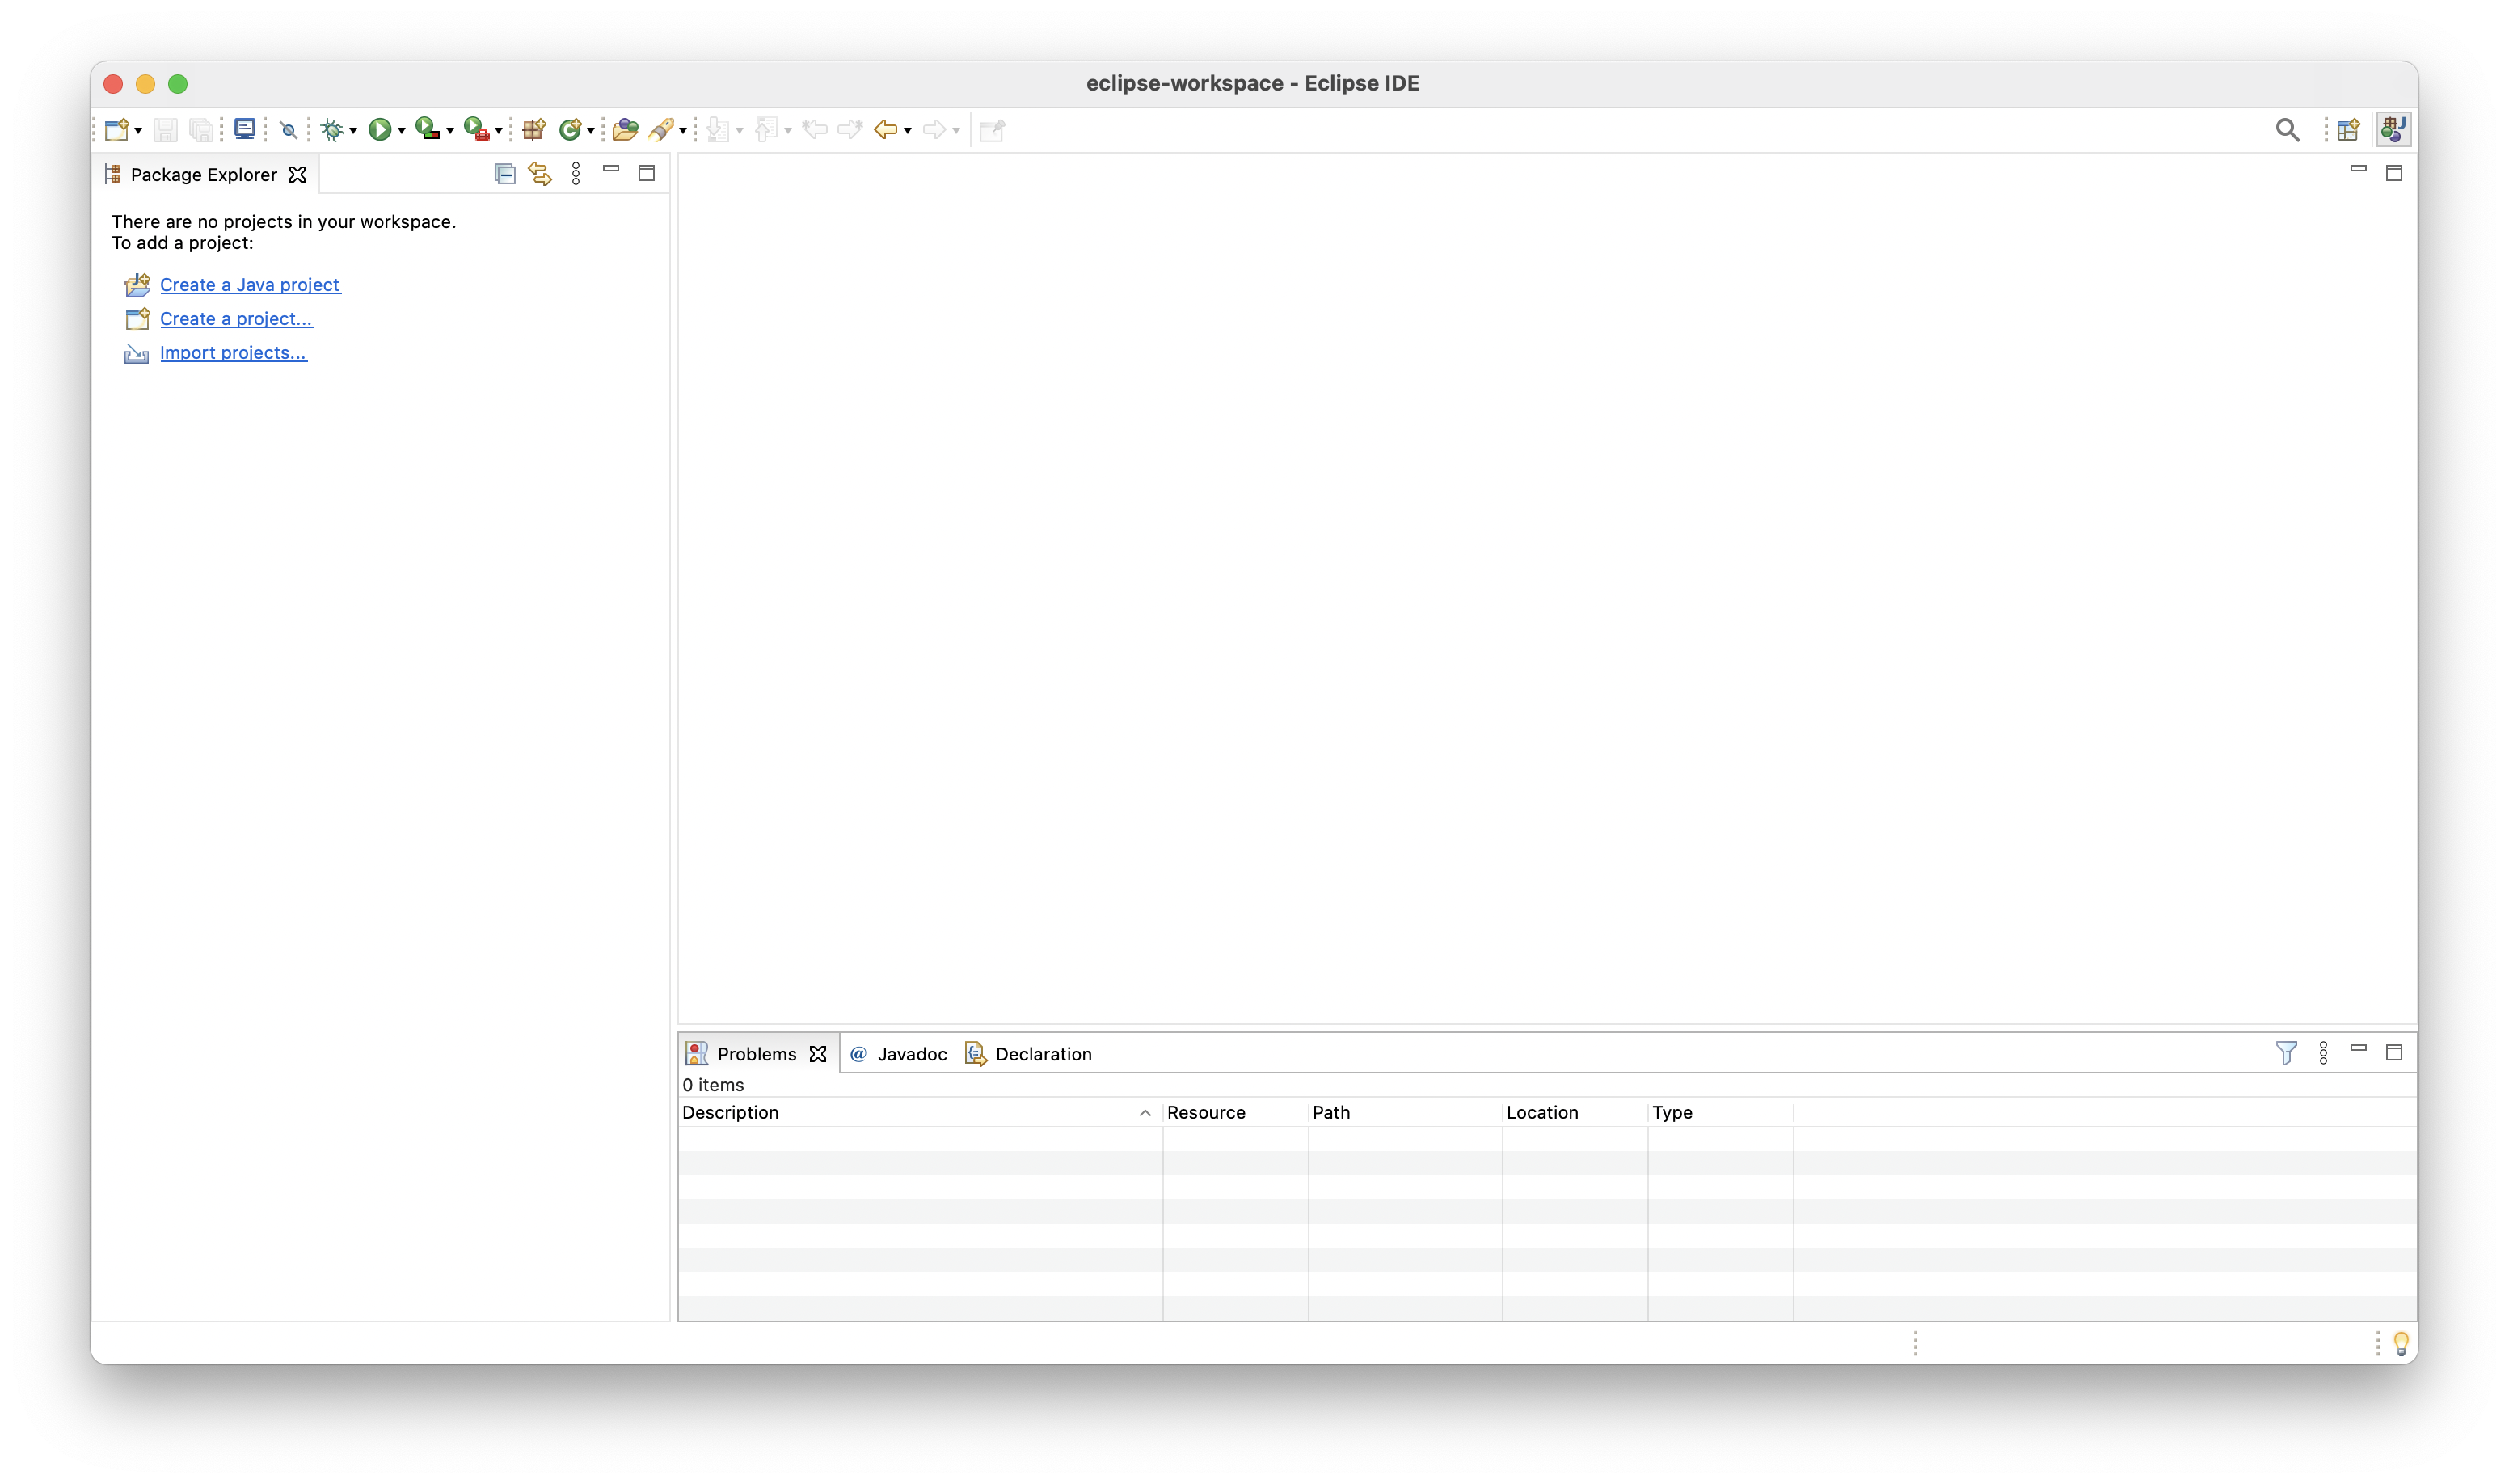Open the Package Explorer View Menu

tap(576, 174)
